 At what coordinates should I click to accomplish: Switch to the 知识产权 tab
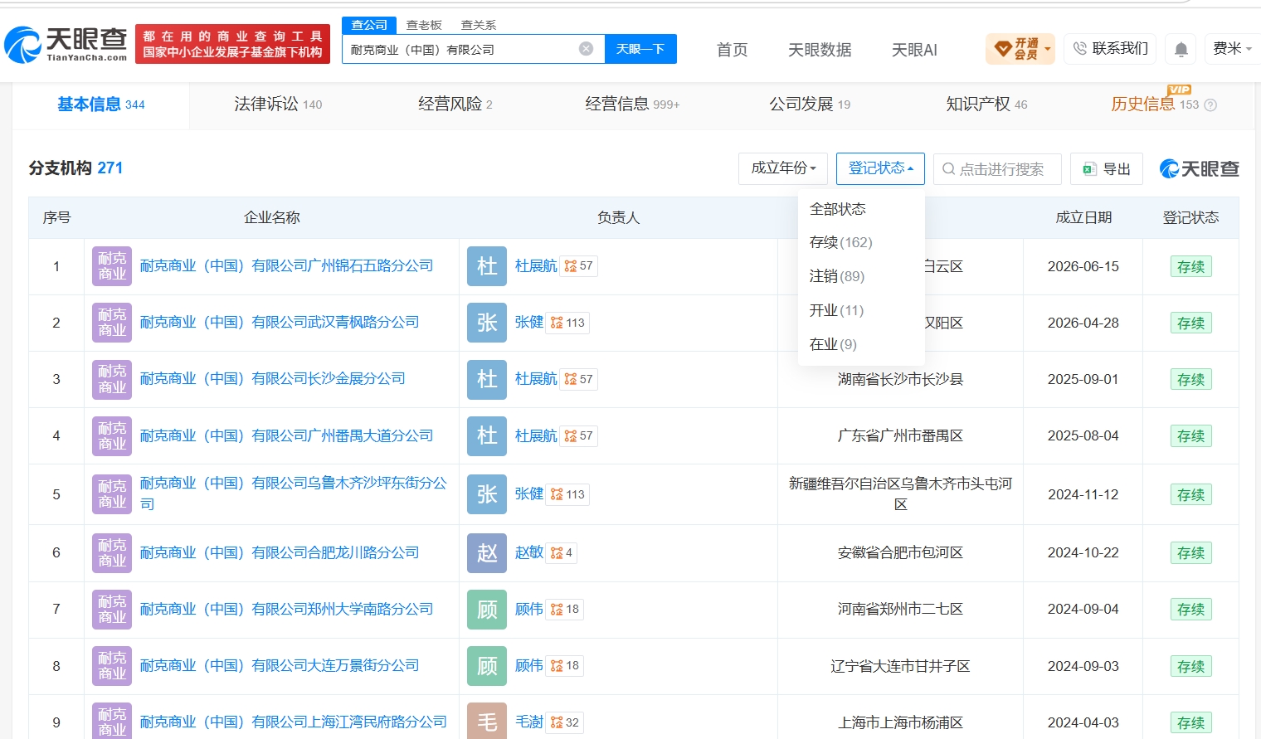[986, 105]
